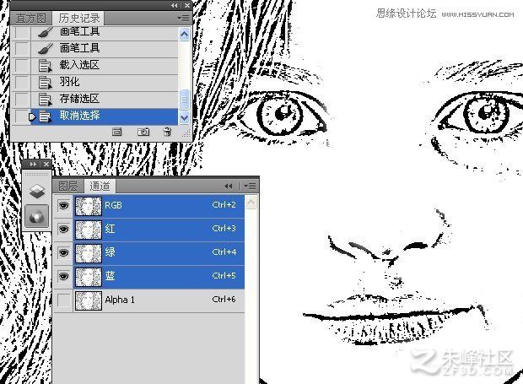The width and height of the screenshot is (523, 384).
Task: Select the RGB channel row
Action: click(149, 206)
